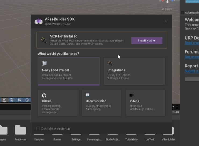Open the New / Load Project card

69,71
